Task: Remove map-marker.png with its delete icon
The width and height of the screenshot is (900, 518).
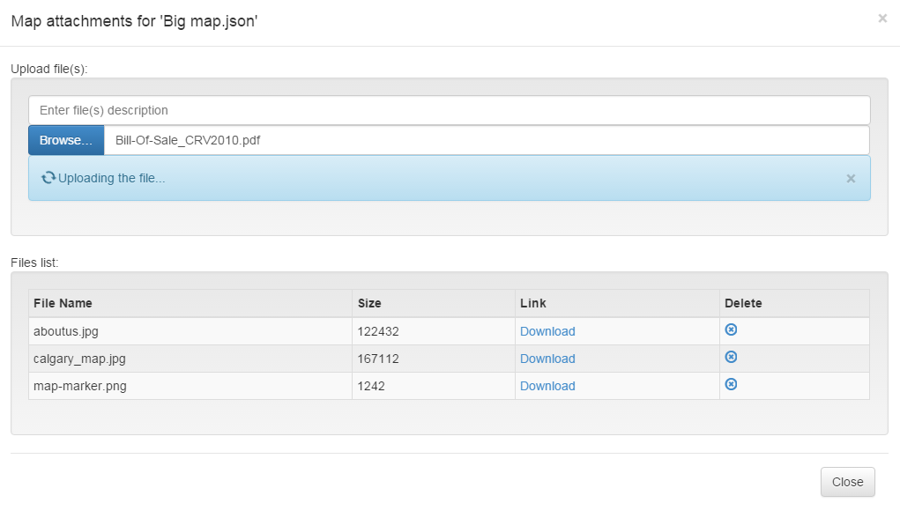Action: (731, 384)
